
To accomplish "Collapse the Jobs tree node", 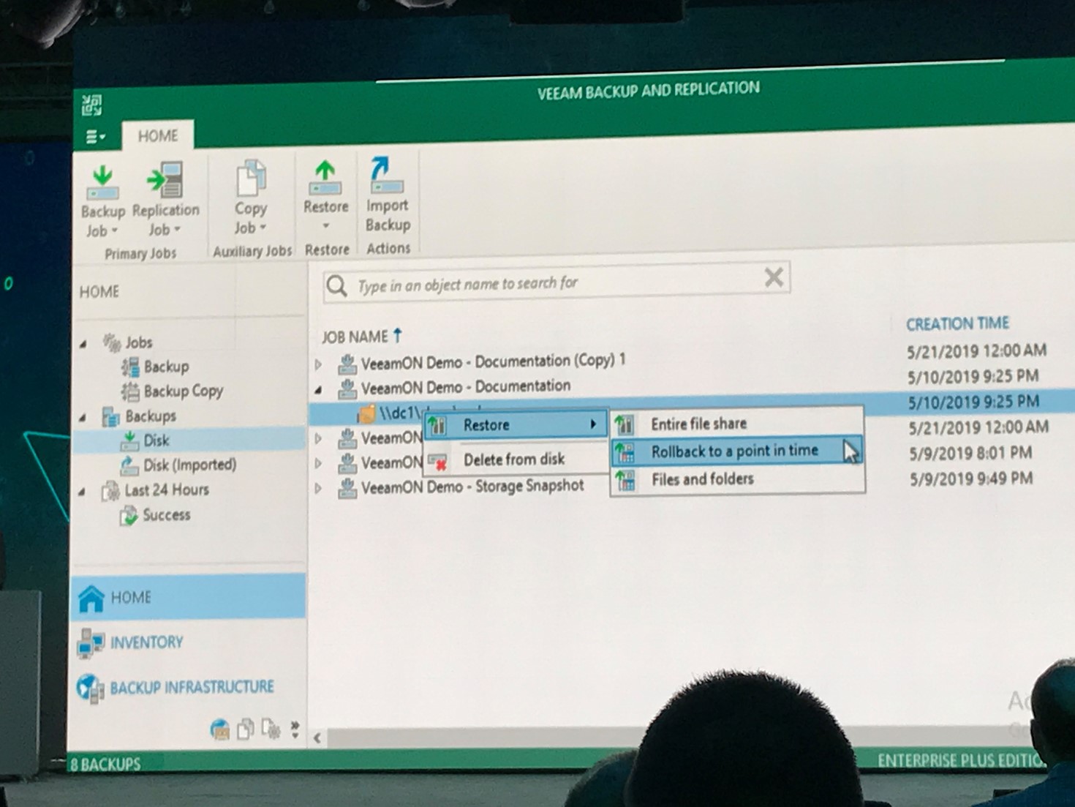I will tap(83, 344).
